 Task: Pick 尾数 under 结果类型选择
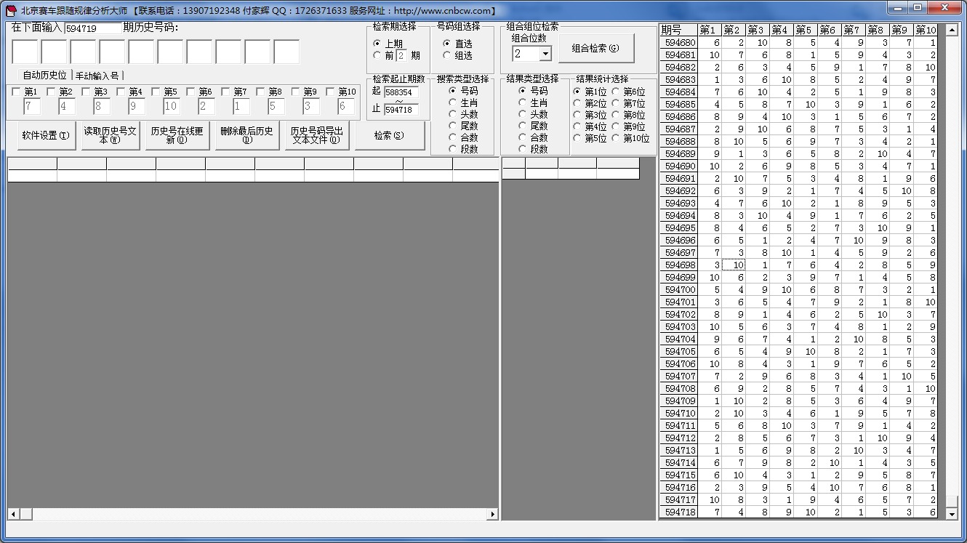(523, 126)
